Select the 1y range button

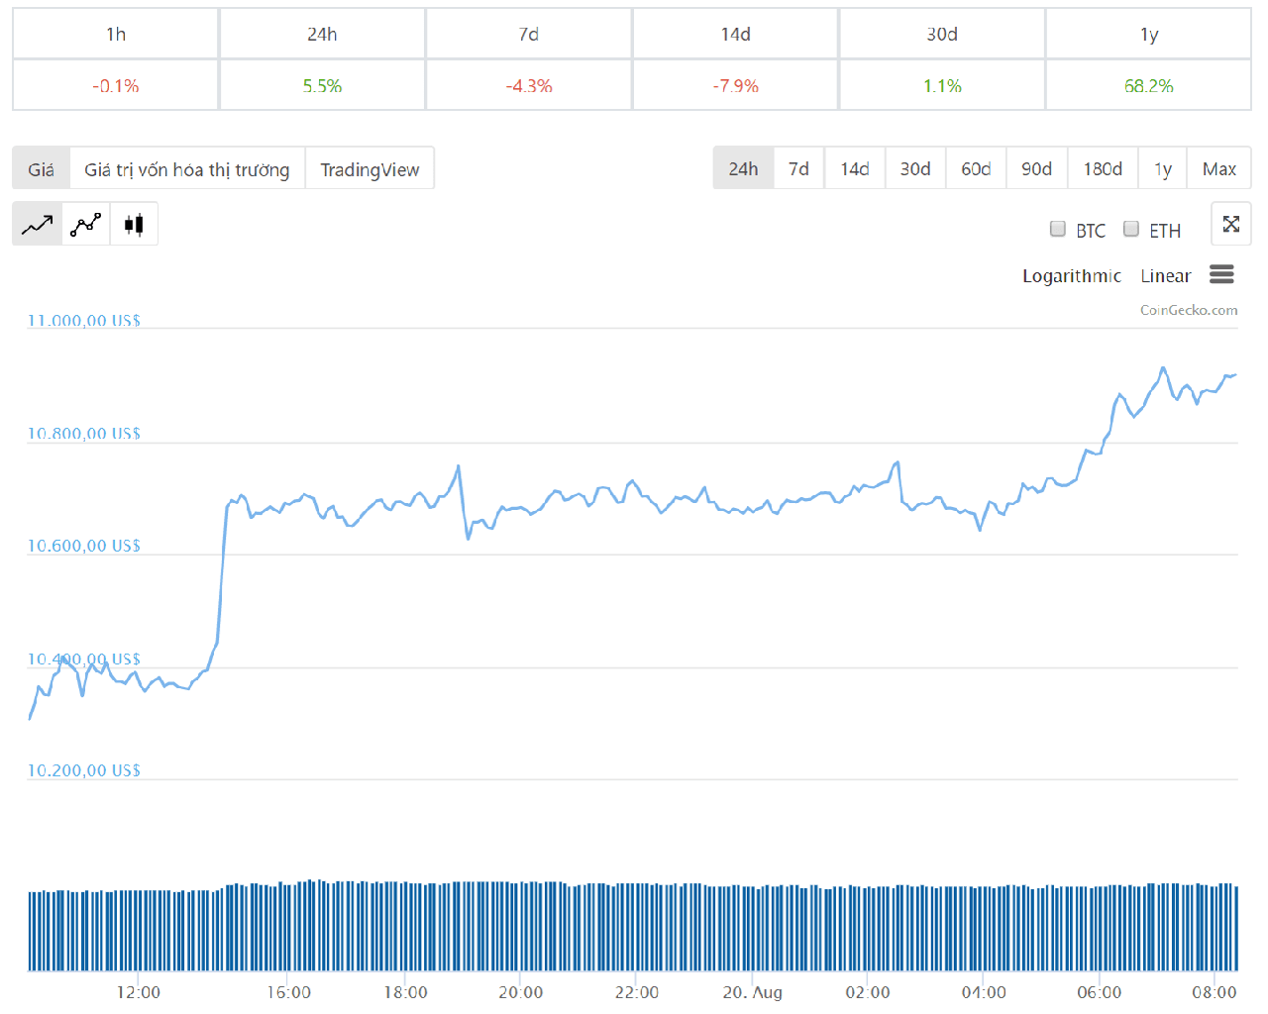click(1163, 168)
